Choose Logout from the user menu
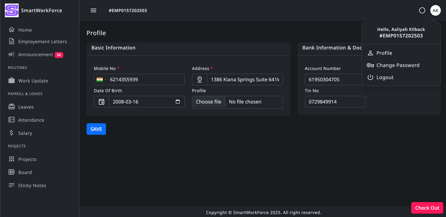The image size is (446, 217). (x=385, y=77)
